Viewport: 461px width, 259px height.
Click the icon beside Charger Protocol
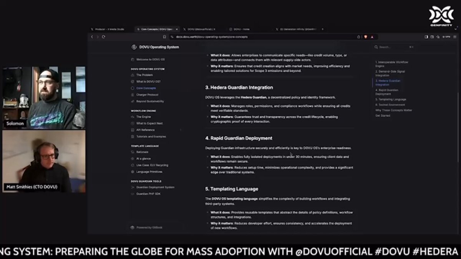tap(133, 94)
